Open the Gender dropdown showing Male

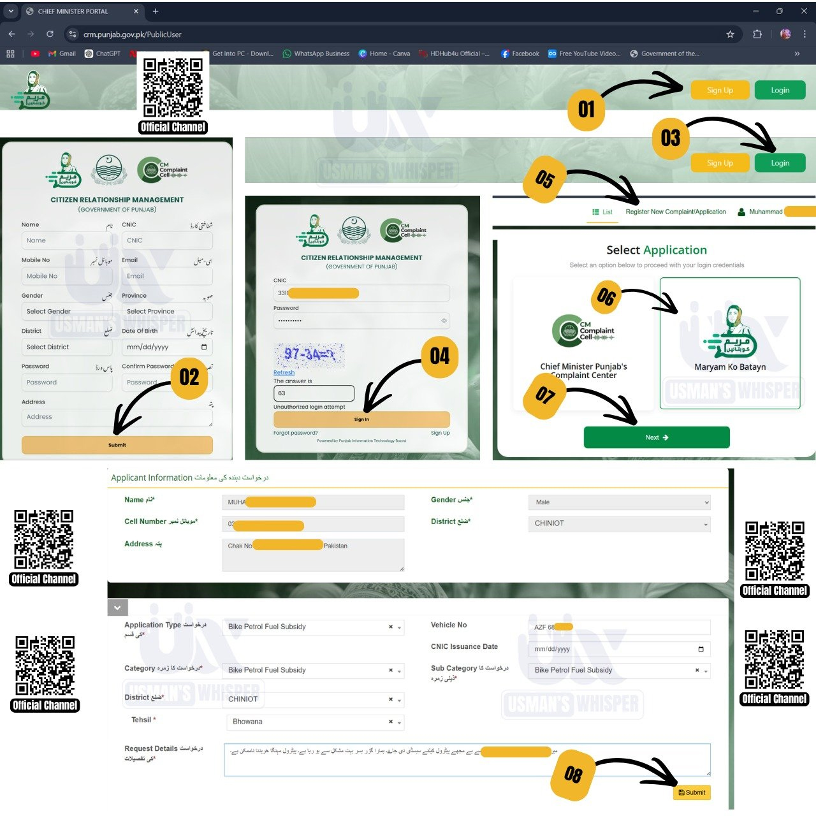coord(618,502)
